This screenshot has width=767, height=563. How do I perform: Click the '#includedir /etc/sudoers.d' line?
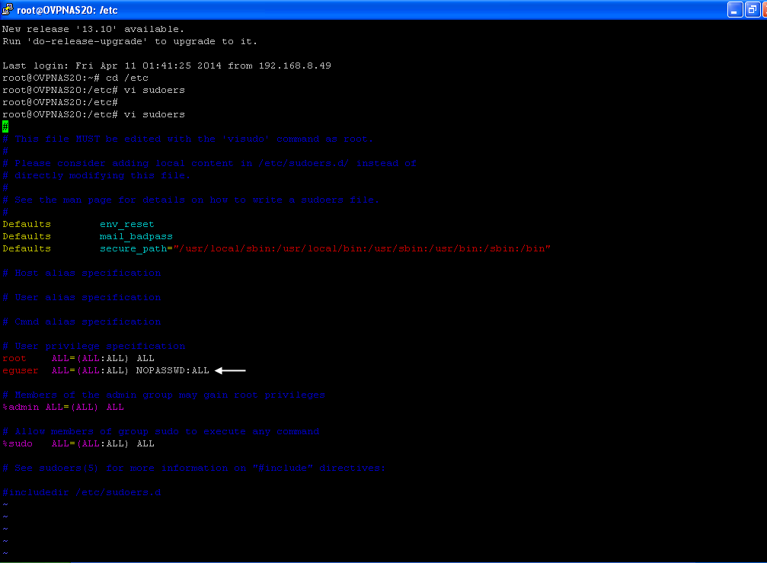[81, 493]
